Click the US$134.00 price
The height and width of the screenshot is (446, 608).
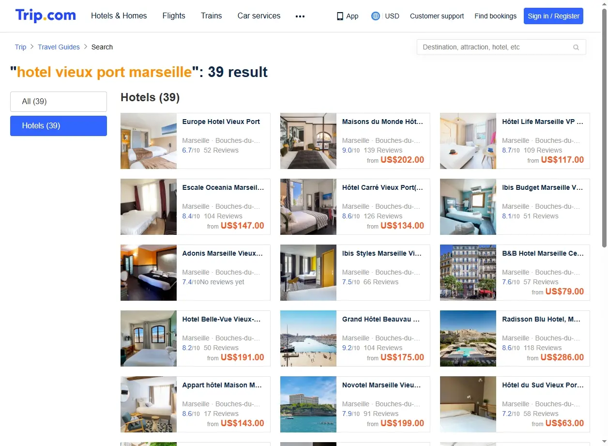pyautogui.click(x=402, y=226)
